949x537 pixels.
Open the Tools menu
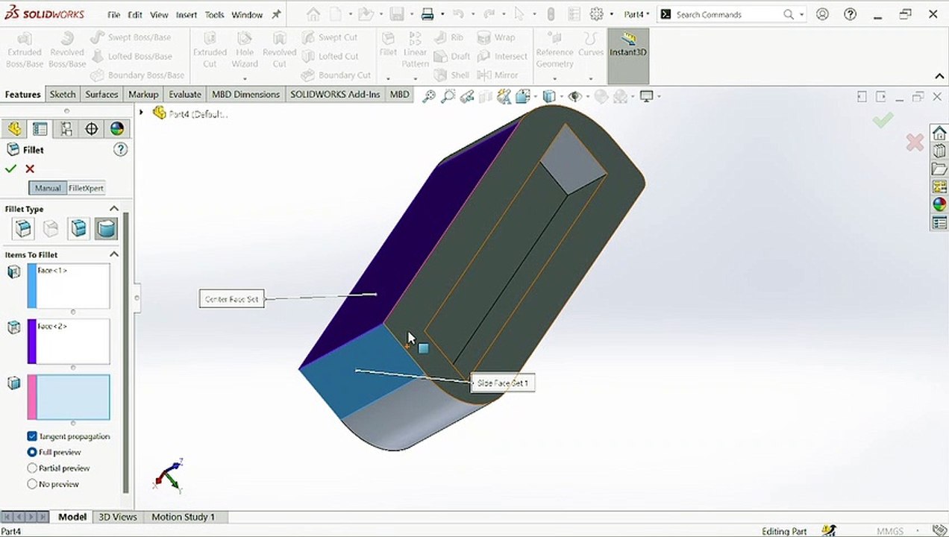214,14
